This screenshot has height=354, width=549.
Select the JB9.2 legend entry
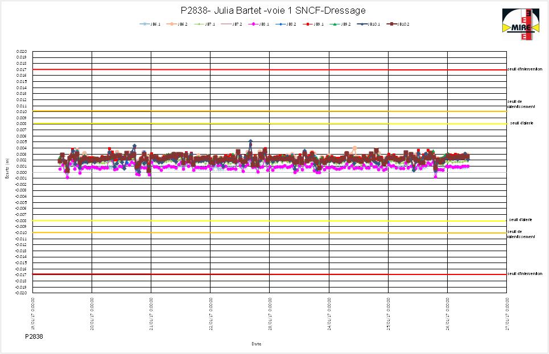tap(340, 24)
